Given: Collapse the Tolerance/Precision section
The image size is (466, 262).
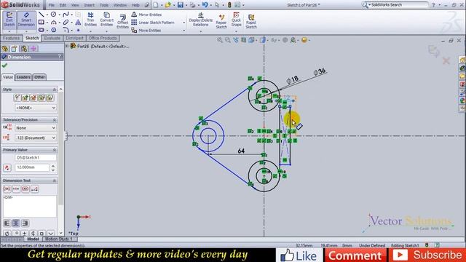Looking at the screenshot, I should pos(55,119).
